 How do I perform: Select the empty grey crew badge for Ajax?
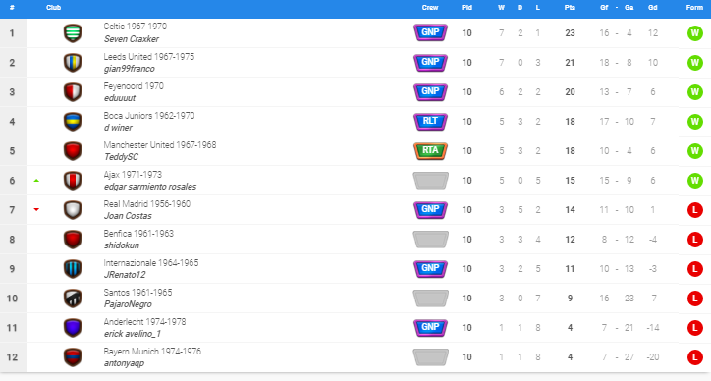click(430, 180)
